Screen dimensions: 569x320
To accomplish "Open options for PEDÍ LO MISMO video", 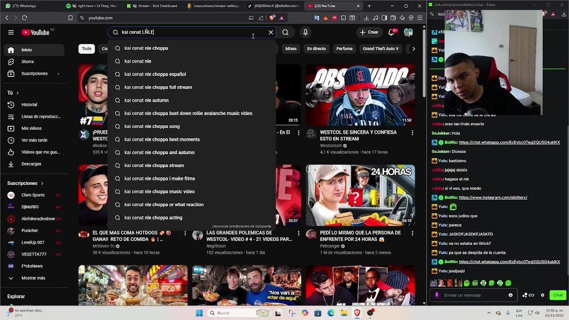I will (412, 233).
